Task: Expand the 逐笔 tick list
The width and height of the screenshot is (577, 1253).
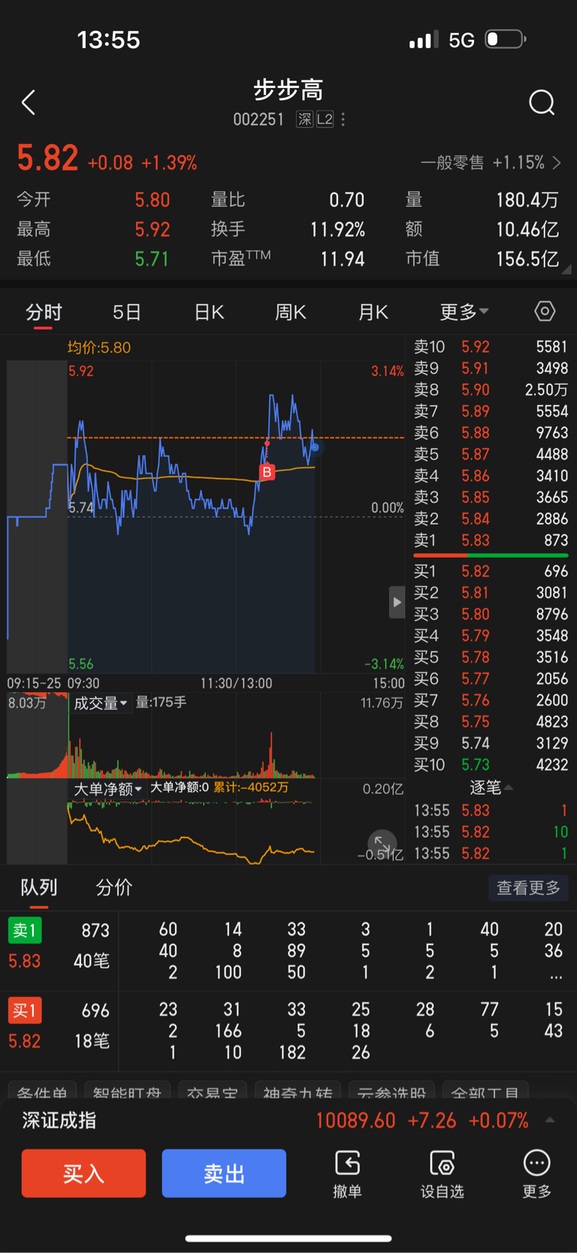Action: [x=491, y=787]
